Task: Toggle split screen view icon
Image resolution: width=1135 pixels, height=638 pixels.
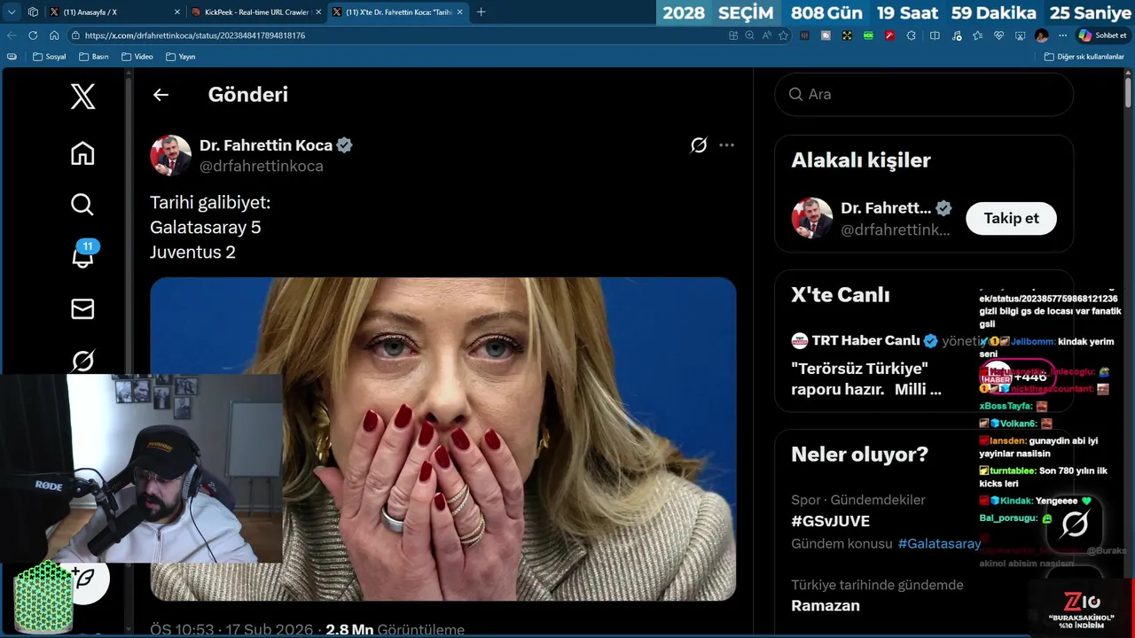Action: pos(935,35)
